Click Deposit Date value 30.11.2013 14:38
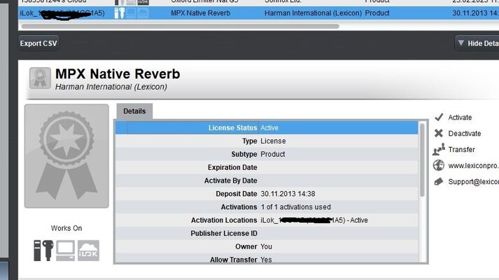The image size is (499, 280). [288, 194]
